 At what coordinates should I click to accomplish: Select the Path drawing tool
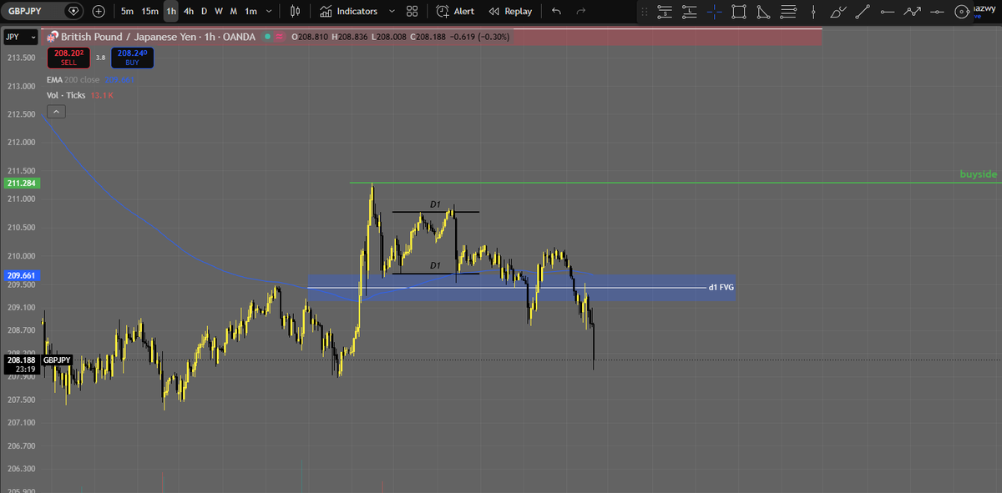point(912,12)
